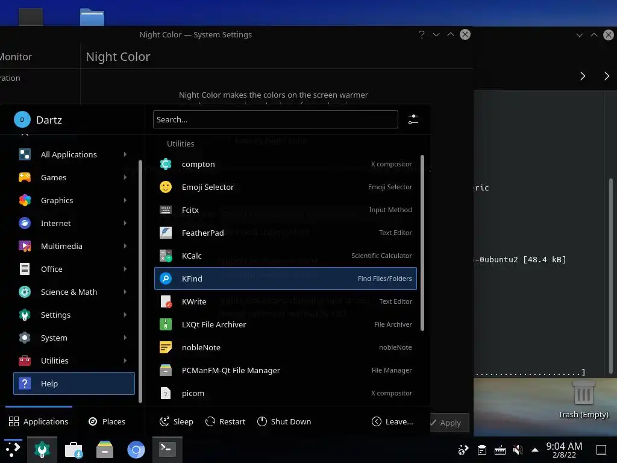Open compton X compositor entry

[285, 164]
